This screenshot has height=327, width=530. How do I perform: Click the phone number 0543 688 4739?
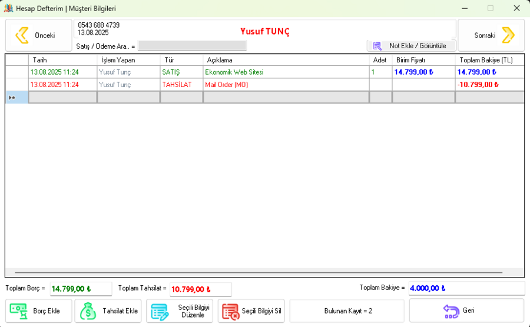coord(99,25)
